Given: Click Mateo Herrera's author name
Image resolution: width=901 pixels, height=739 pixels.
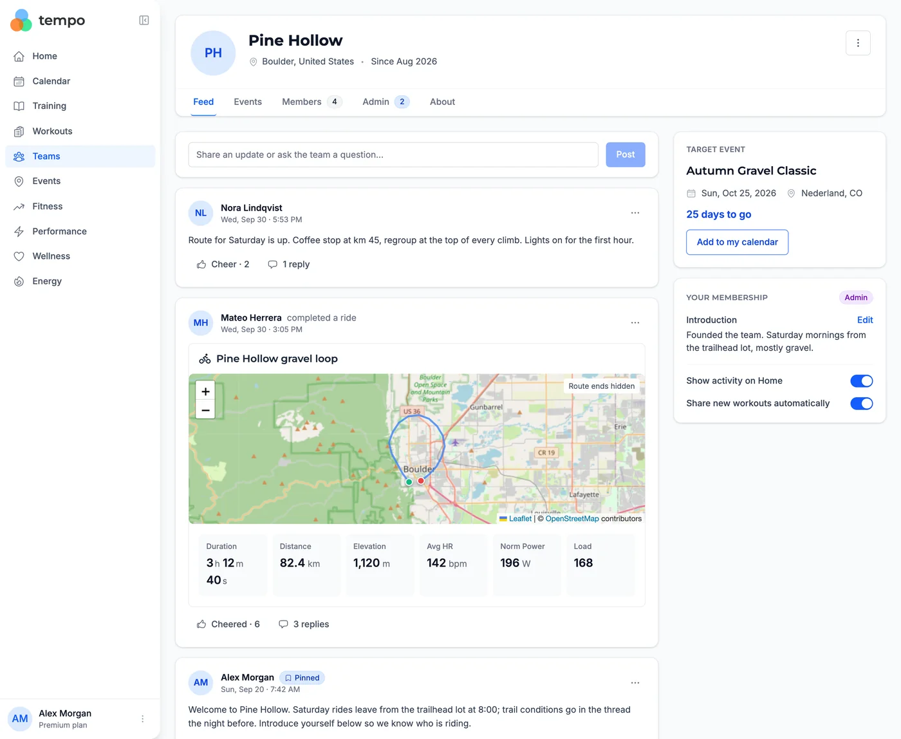Looking at the screenshot, I should (x=251, y=318).
